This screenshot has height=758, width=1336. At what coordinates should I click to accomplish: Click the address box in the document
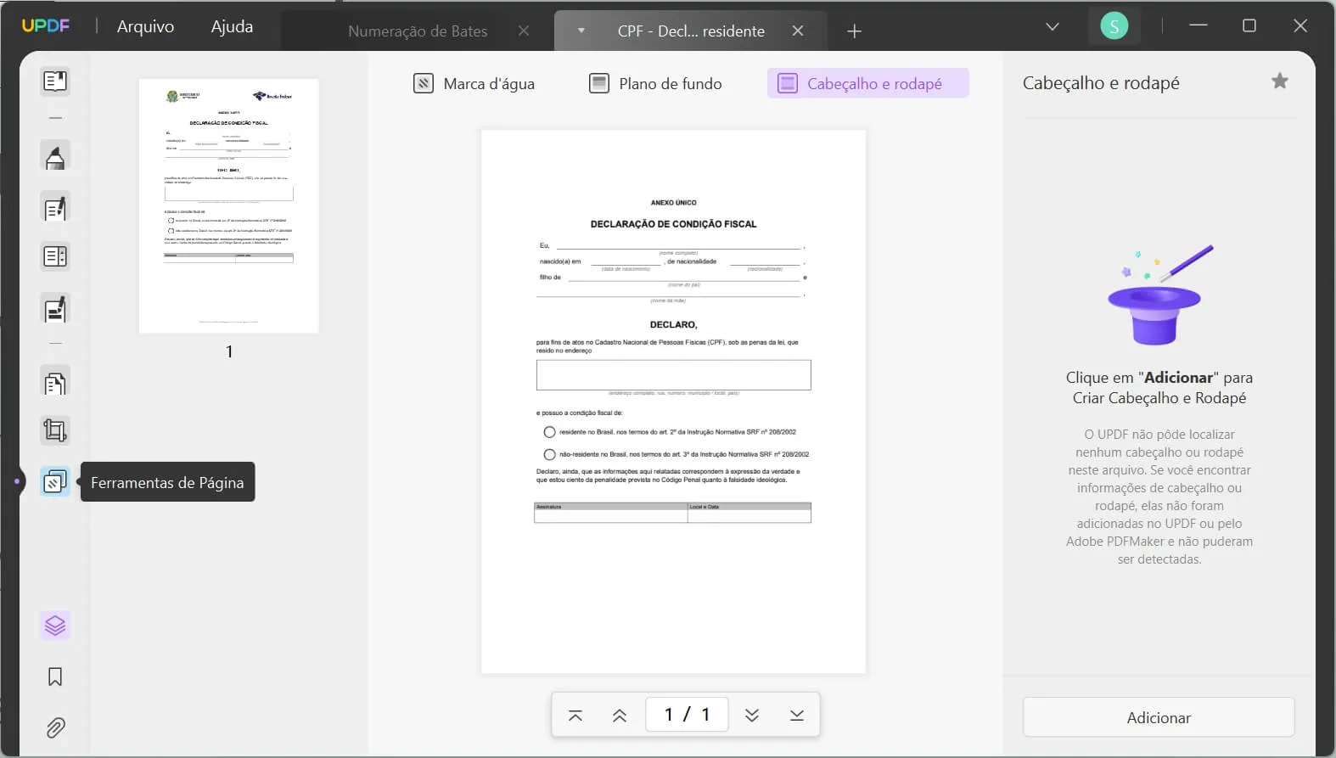(x=673, y=375)
